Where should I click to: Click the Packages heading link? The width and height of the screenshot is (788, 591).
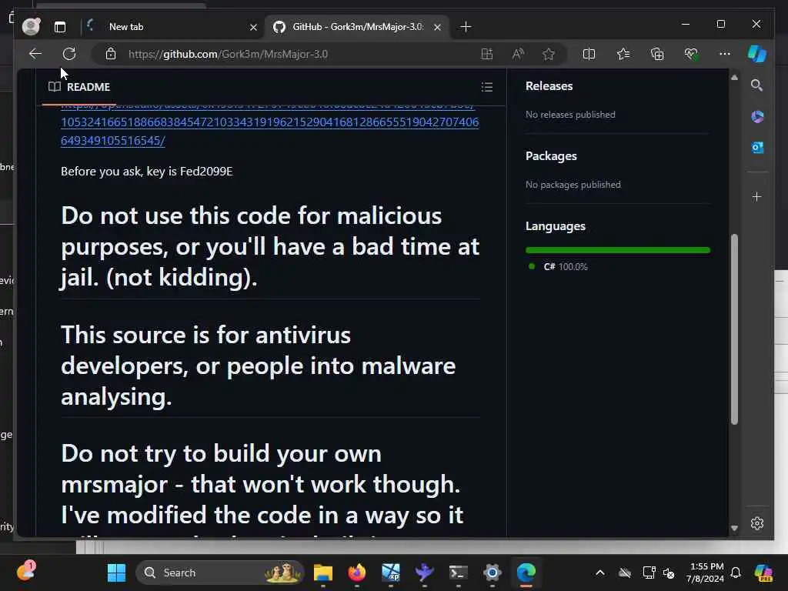coord(551,156)
